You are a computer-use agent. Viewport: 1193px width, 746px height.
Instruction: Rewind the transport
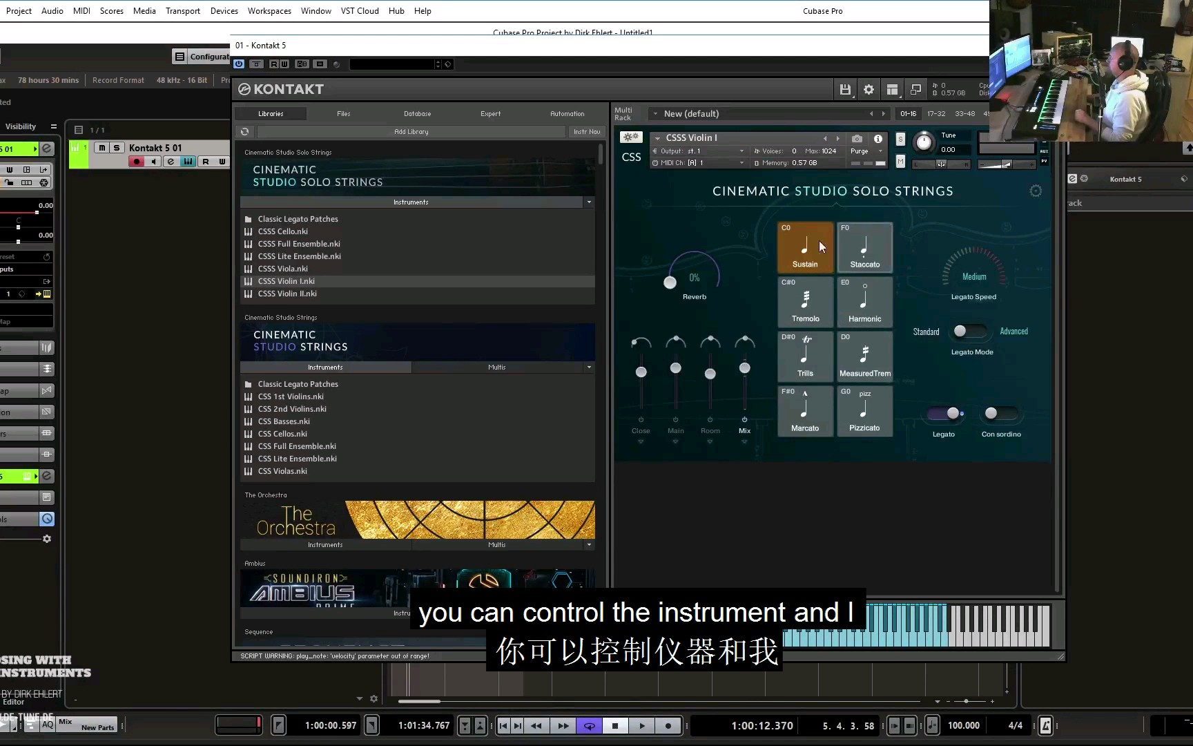click(536, 725)
